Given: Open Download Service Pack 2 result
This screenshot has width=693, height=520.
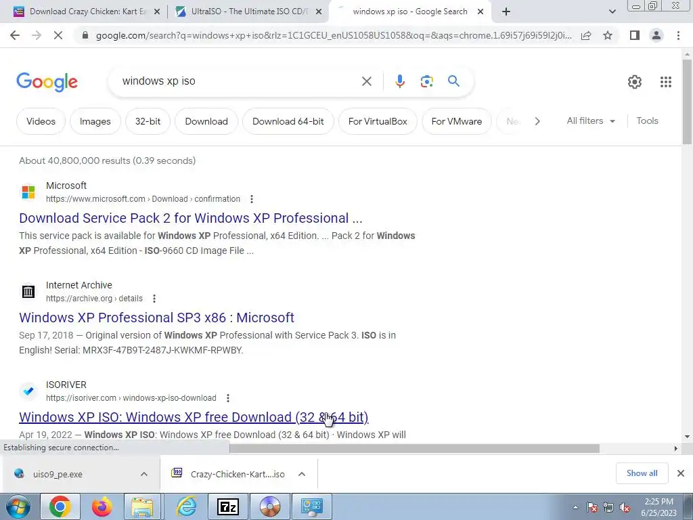Looking at the screenshot, I should 190,218.
